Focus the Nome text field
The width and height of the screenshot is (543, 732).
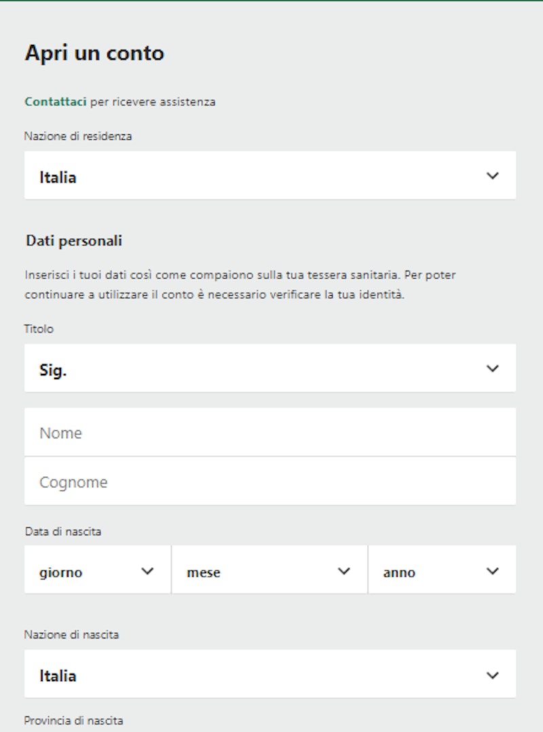click(269, 432)
